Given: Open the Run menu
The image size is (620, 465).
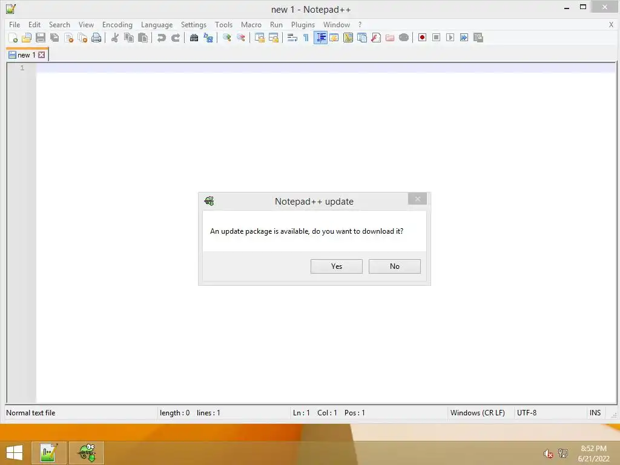Looking at the screenshot, I should [276, 24].
